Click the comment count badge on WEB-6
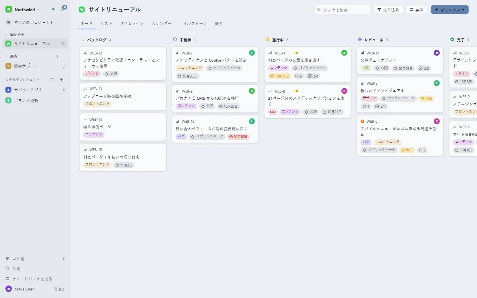 tap(422, 150)
